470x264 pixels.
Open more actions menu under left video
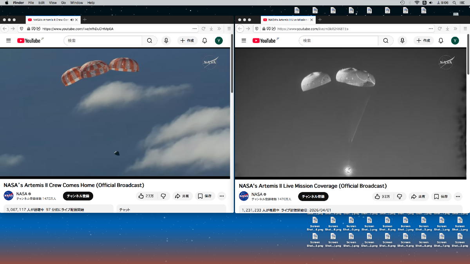tap(222, 196)
